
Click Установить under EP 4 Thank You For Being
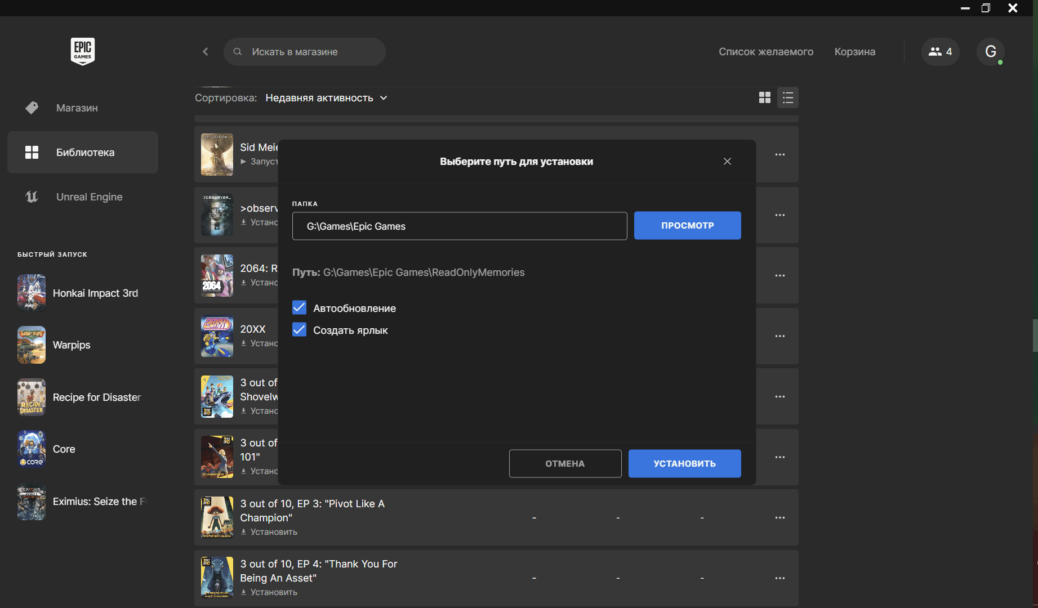point(269,592)
